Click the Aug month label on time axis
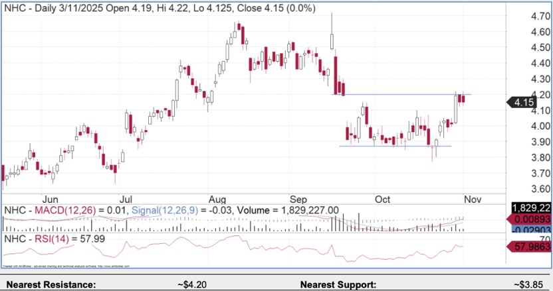 pyautogui.click(x=217, y=198)
